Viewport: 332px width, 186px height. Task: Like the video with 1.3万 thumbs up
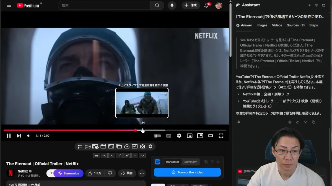pos(95,173)
